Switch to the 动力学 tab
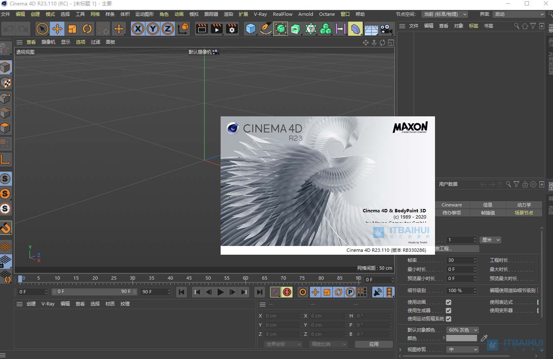The height and width of the screenshot is (359, 553). tap(524, 205)
